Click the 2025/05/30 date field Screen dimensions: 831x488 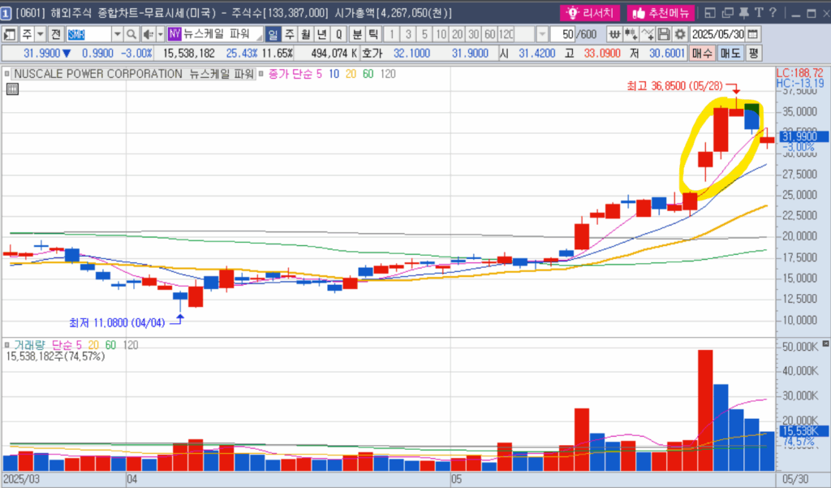coord(717,34)
